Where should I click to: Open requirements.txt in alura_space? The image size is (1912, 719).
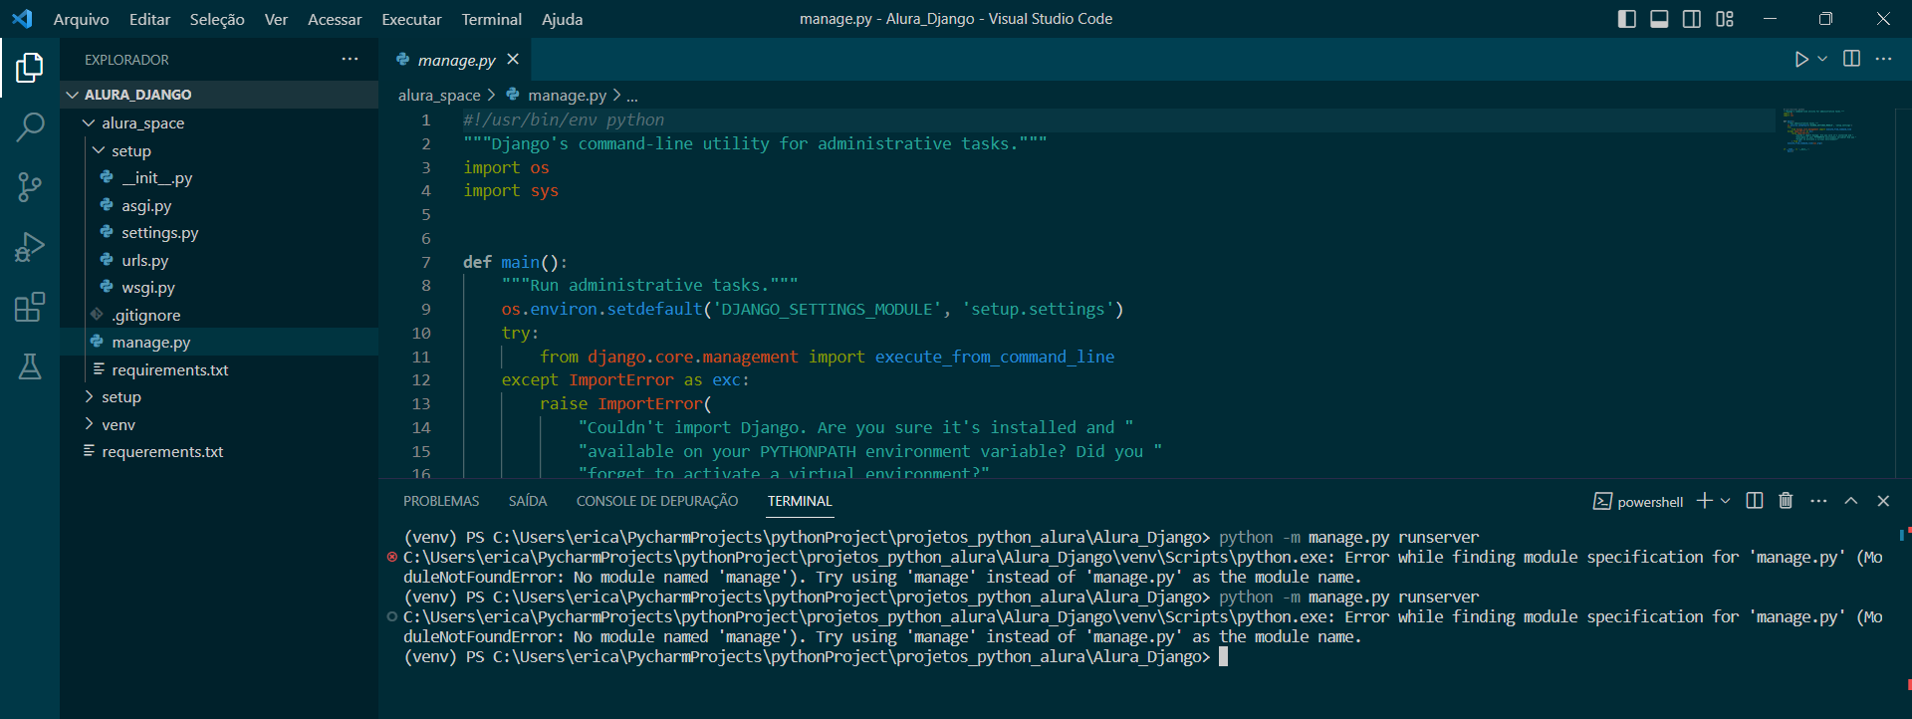pyautogui.click(x=219, y=369)
